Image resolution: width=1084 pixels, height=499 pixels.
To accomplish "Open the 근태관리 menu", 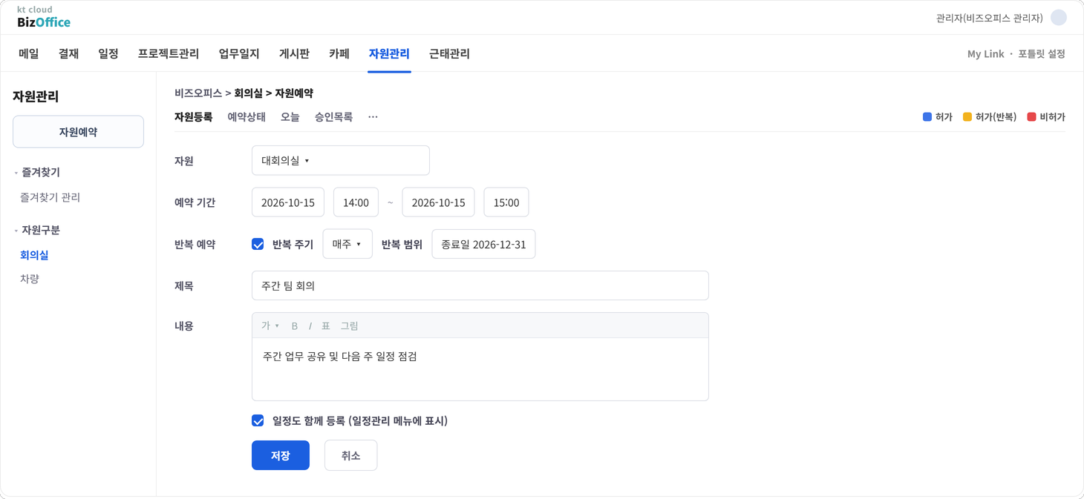I will coord(449,53).
